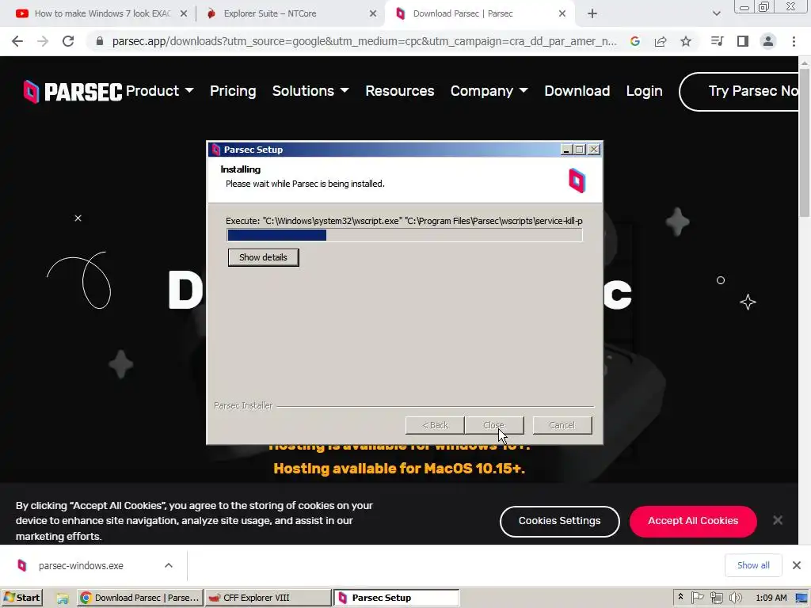The width and height of the screenshot is (811, 608).
Task: Click Cancel in Parsec Setup
Action: [x=562, y=425]
